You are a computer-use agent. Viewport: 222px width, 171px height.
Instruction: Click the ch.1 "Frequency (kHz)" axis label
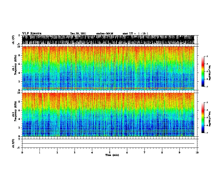(15, 65)
